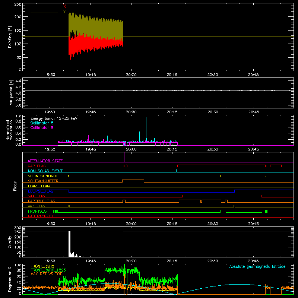
Task: Click the ATTENUATOR_STATE flag label
Action: tap(45, 161)
